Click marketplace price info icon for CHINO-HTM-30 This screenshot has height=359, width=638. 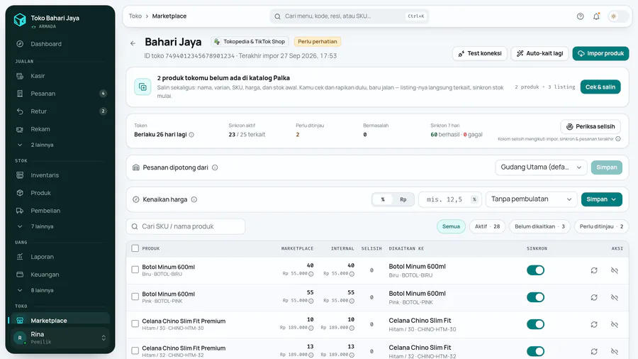coord(311,328)
